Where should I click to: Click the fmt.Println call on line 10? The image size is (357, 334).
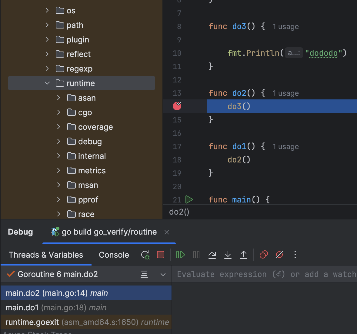pyautogui.click(x=253, y=53)
